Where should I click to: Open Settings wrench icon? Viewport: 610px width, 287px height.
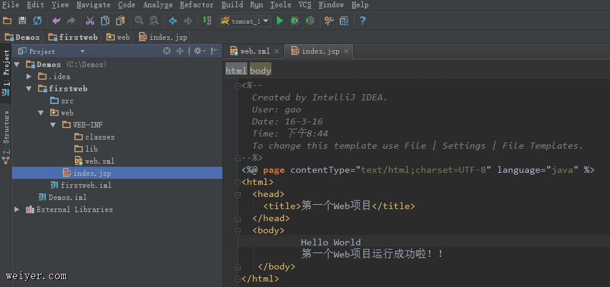329,21
